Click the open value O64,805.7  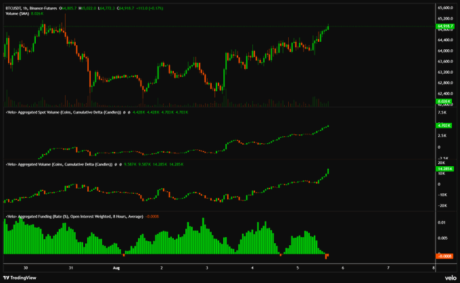click(68, 8)
